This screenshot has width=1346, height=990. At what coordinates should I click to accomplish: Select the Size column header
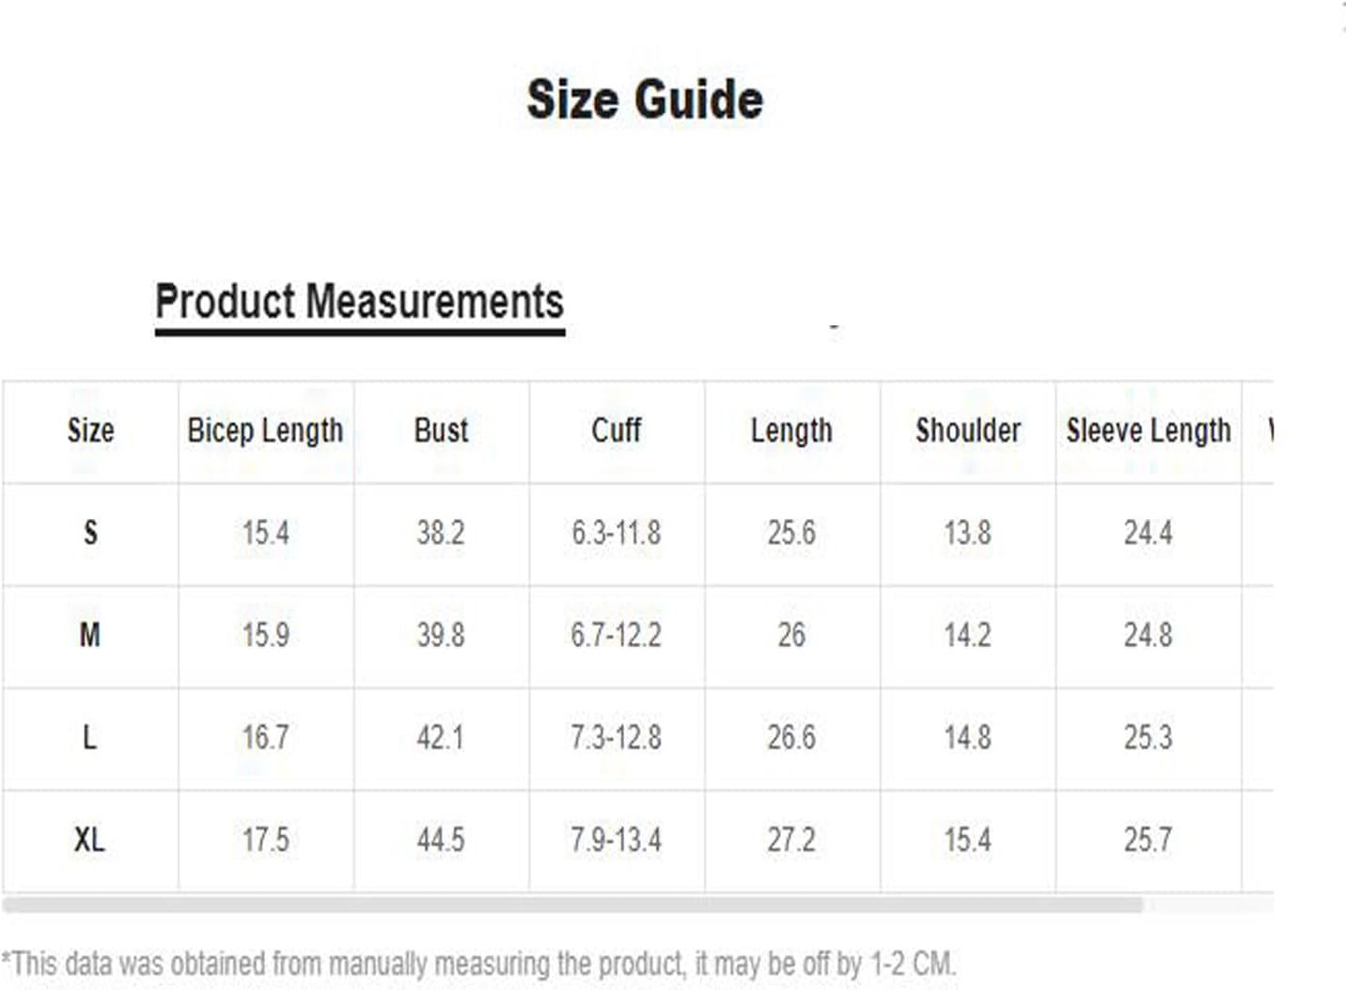click(x=90, y=431)
